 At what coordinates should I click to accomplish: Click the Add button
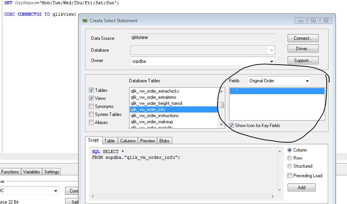click(x=301, y=188)
